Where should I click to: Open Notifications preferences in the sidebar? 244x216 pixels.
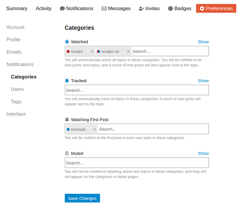[20, 64]
